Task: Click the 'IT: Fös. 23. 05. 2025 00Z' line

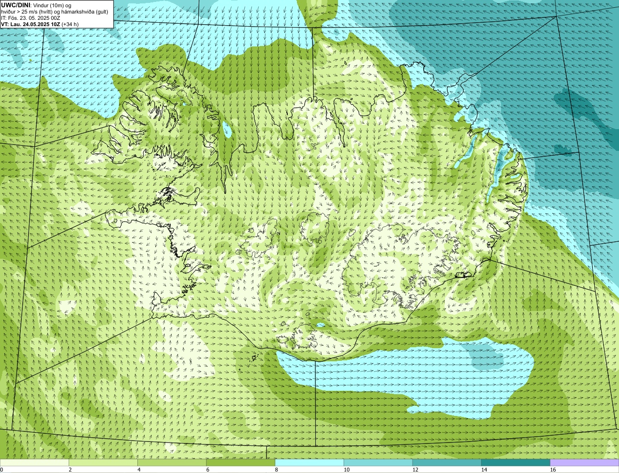Action: click(x=30, y=18)
